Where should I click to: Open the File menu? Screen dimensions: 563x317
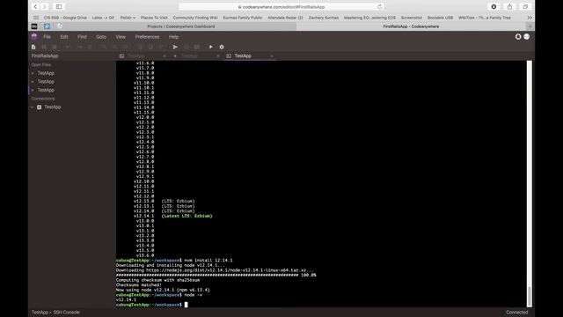[x=47, y=37]
